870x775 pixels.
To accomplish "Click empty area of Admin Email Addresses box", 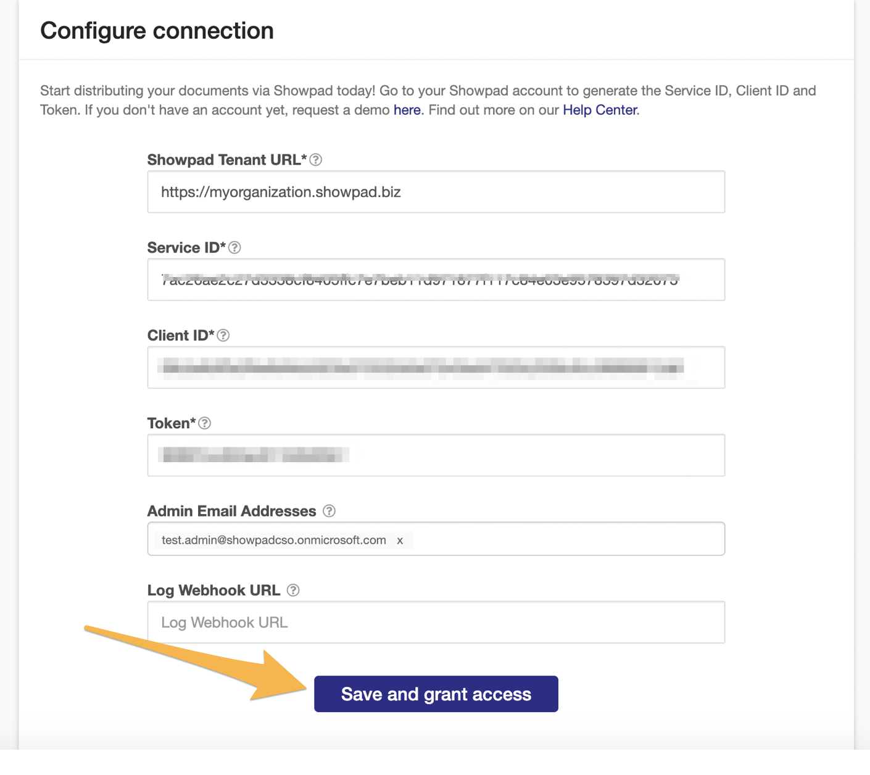I will tap(568, 539).
